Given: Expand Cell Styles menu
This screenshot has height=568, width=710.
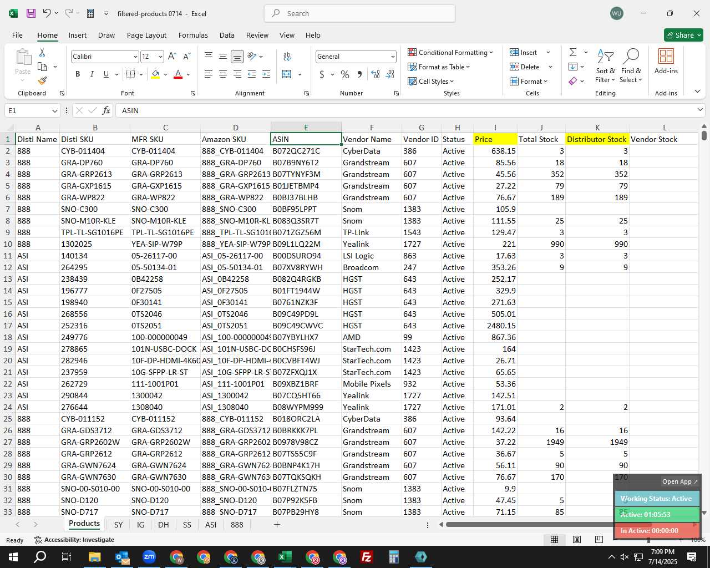Looking at the screenshot, I should (x=431, y=81).
